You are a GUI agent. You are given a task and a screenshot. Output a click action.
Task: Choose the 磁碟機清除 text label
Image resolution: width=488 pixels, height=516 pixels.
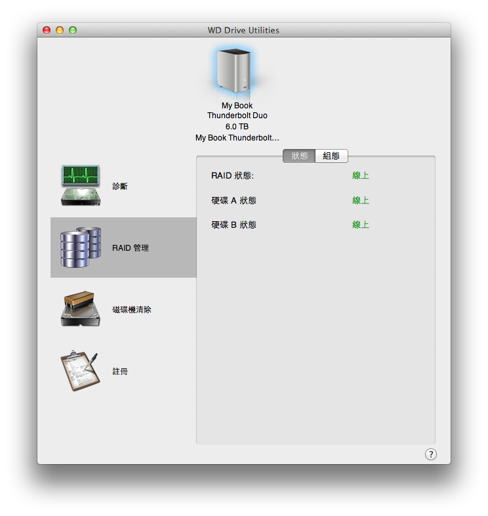click(x=131, y=309)
